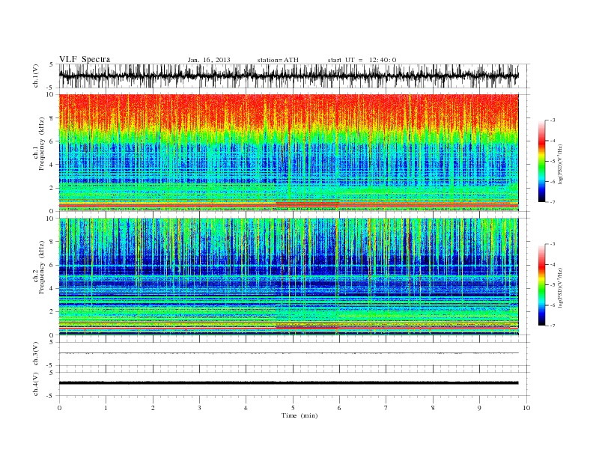Click the '6' kHz tick of ch.1 spectrogram
This screenshot has height=458, width=593.
(x=52, y=141)
